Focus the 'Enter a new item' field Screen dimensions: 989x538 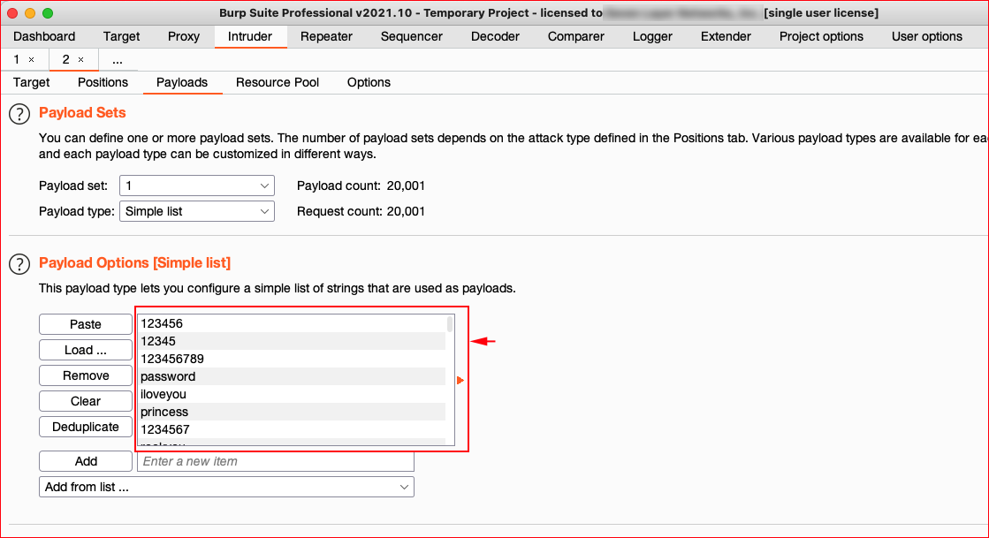(276, 461)
